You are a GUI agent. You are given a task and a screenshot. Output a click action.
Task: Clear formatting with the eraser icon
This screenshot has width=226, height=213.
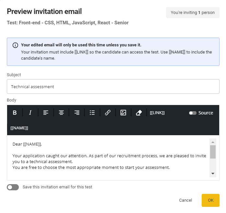click(x=139, y=113)
